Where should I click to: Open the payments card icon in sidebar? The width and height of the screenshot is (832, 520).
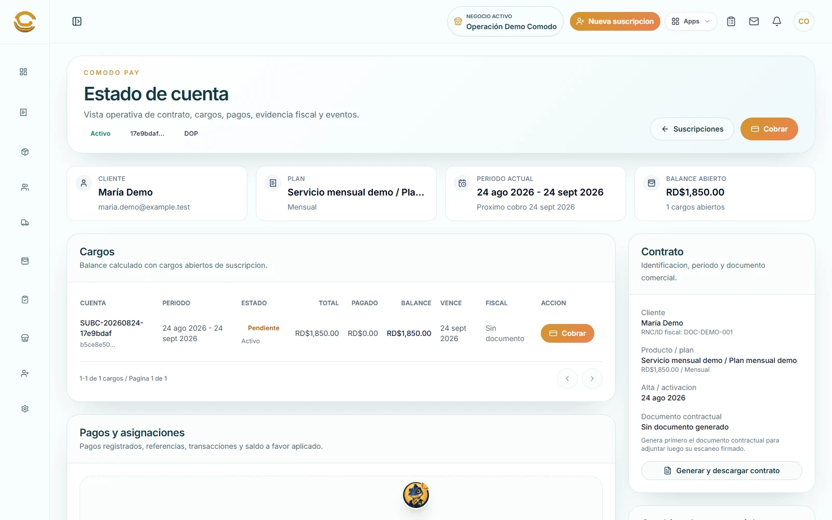pyautogui.click(x=24, y=261)
